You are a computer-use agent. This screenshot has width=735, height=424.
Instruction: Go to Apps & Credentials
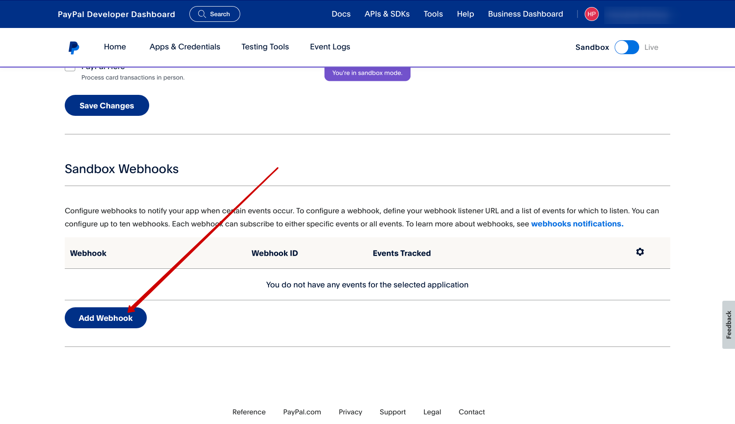click(185, 47)
